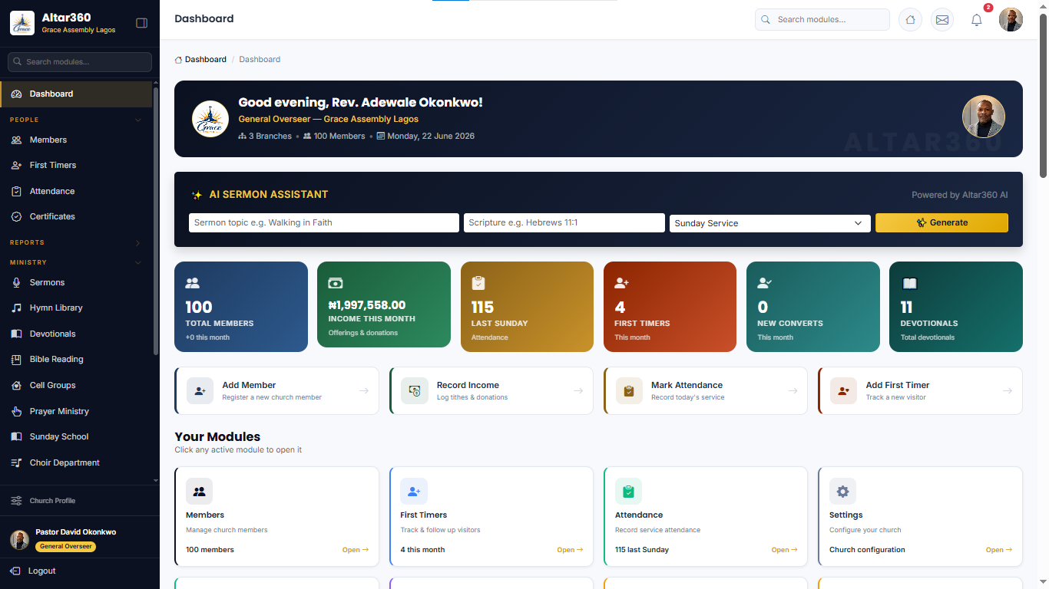Viewport: 1049px width, 589px height.
Task: Click the Generate sermon button
Action: pos(941,222)
